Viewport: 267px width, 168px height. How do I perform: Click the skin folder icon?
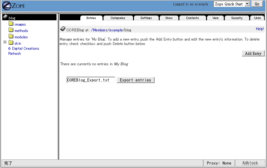[x=11, y=43]
